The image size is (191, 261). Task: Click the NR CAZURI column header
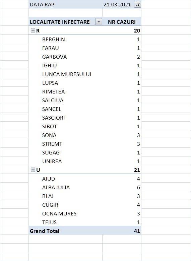click(x=122, y=22)
